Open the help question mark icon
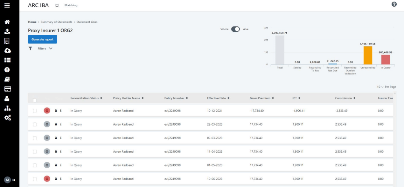Image resolution: width=404 pixels, height=187 pixels. point(394,4)
